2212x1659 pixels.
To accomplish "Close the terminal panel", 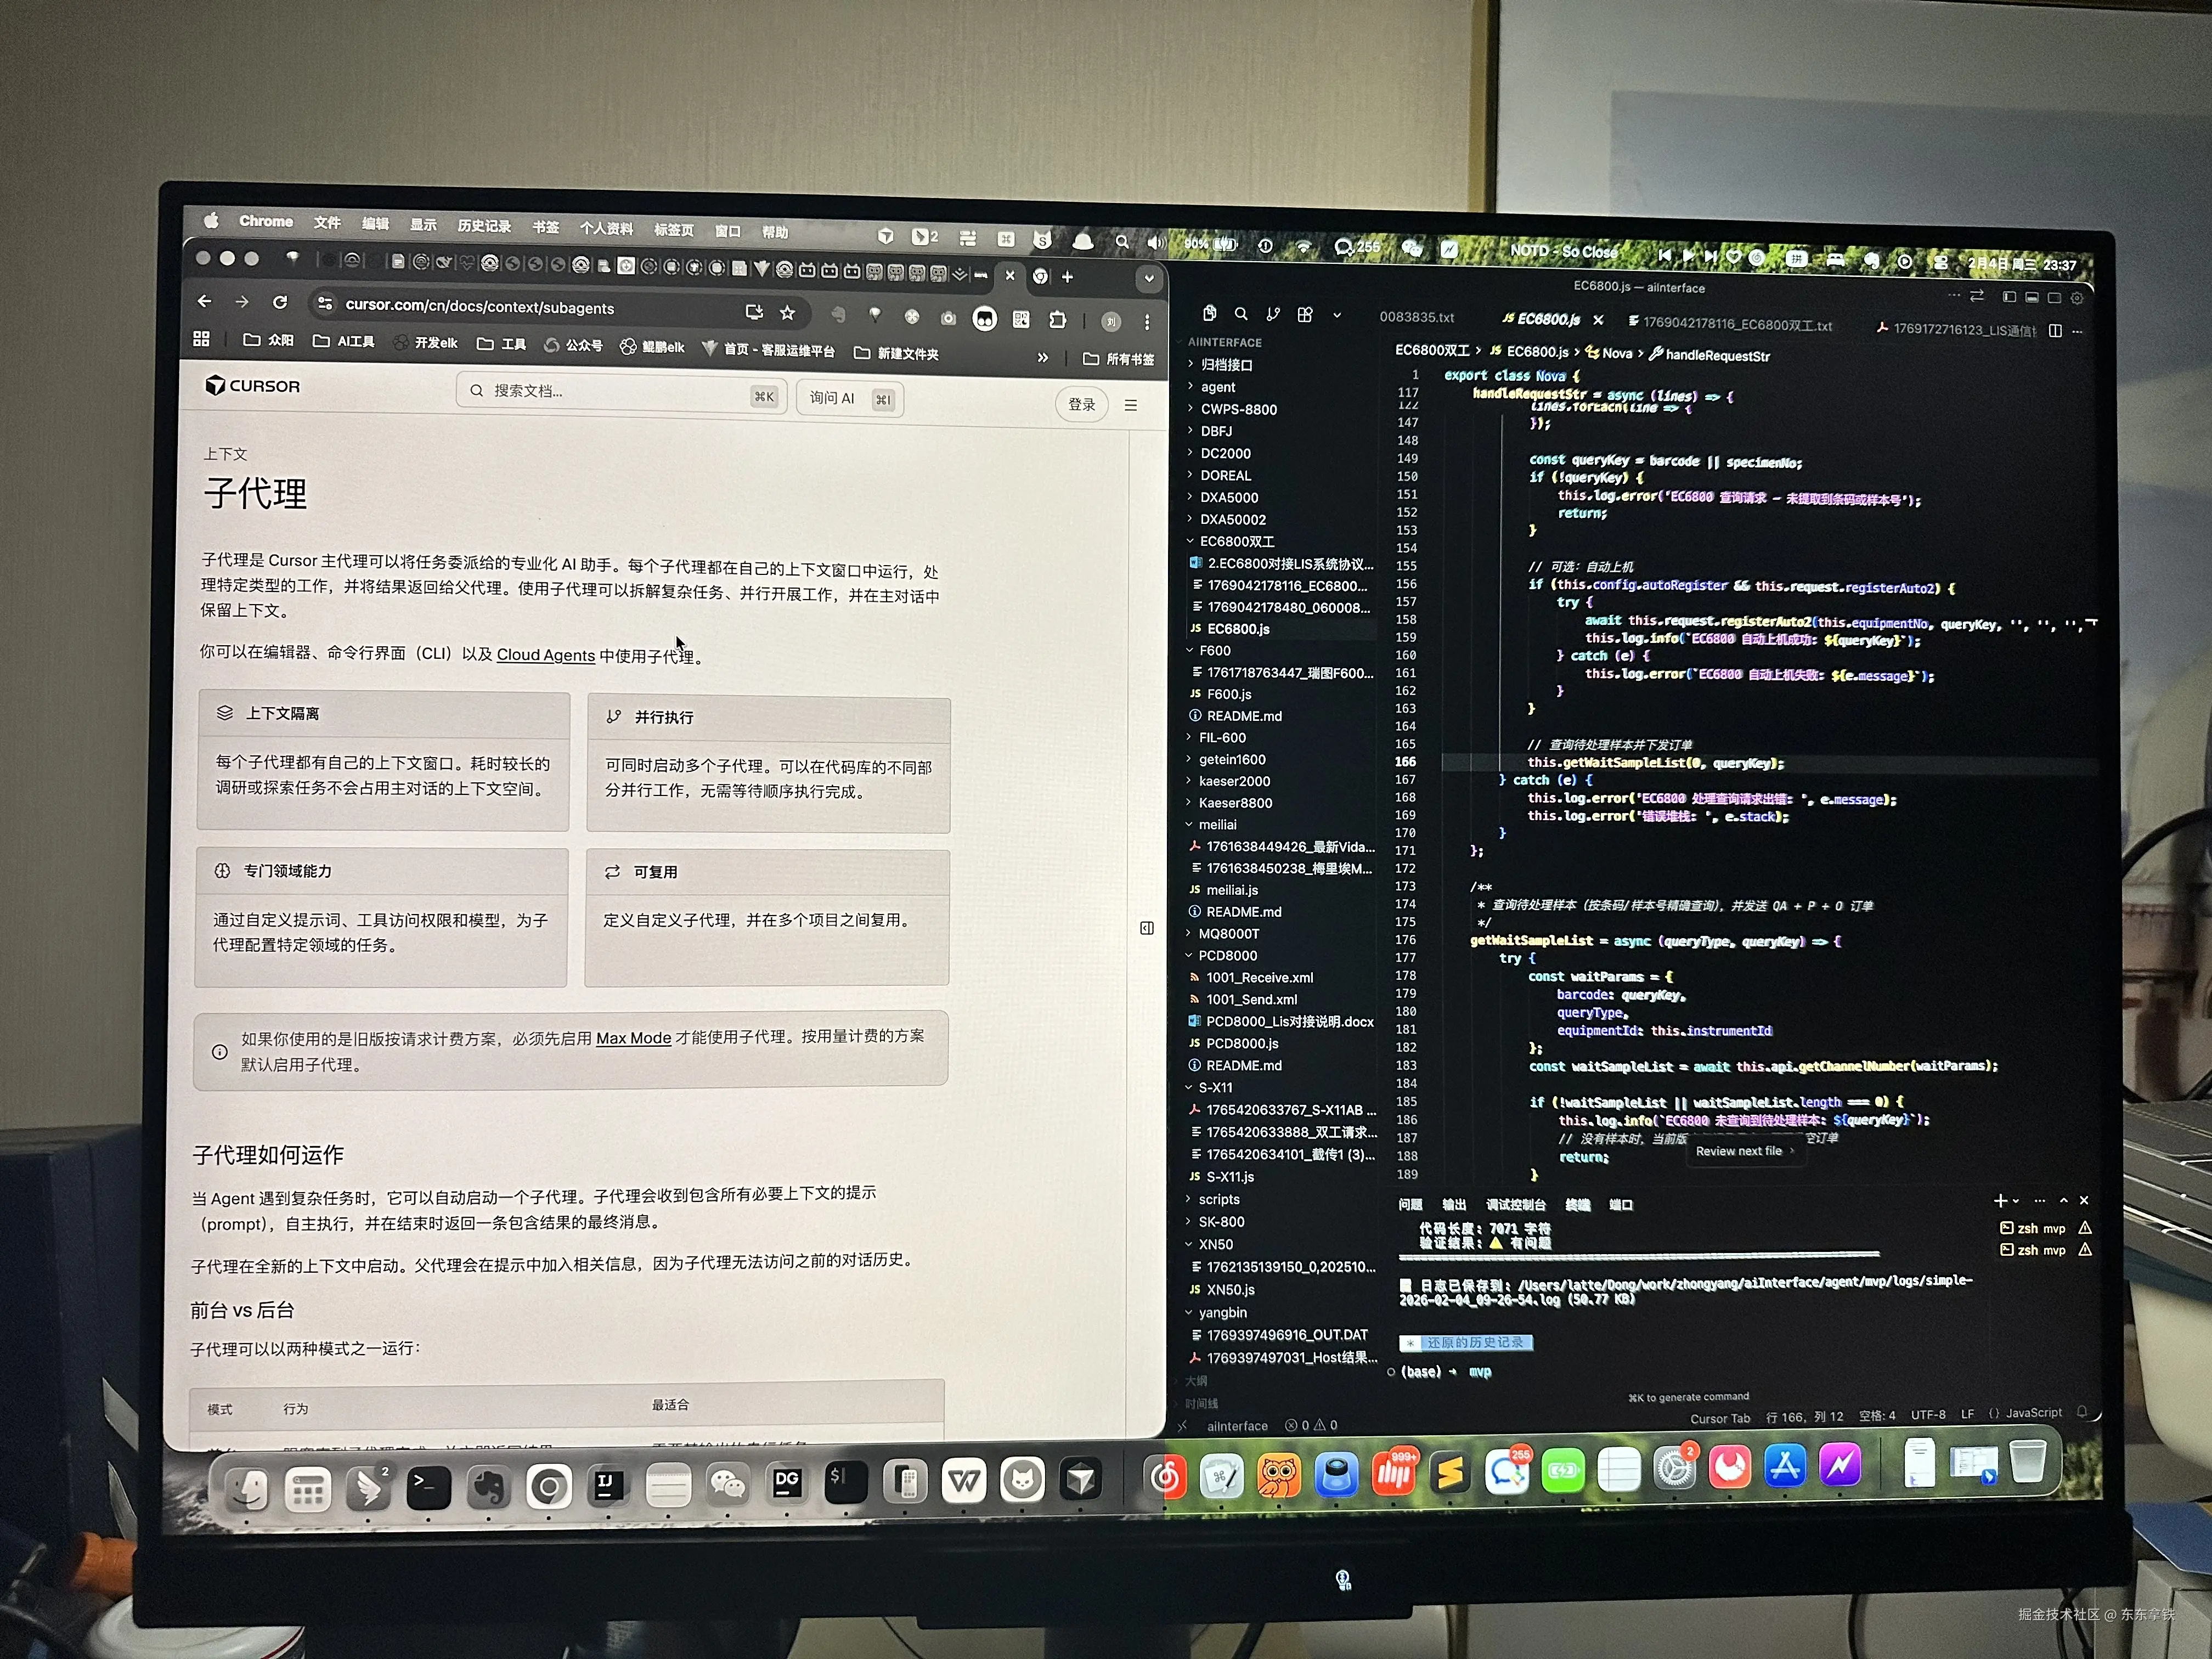I will (x=2084, y=1200).
